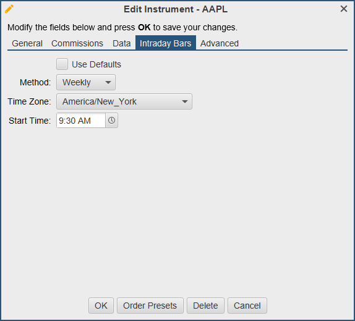
Task: Open the Weekly method dropdown
Action: pos(86,82)
